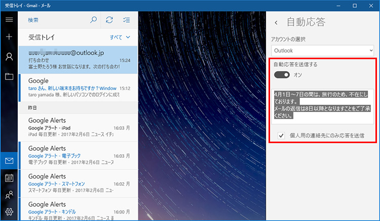Image resolution: width=380 pixels, height=221 pixels.
Task: Open Google アラート - キンドル email
Action: tap(78, 209)
